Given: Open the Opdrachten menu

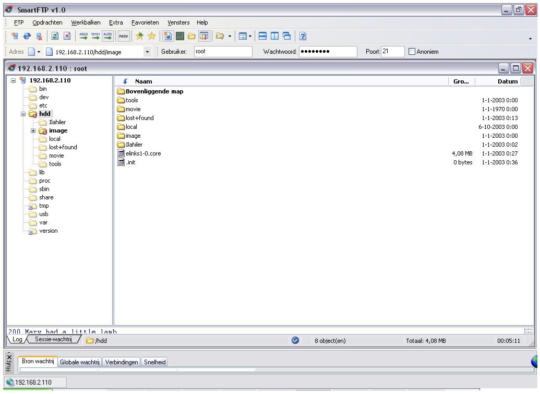Looking at the screenshot, I should pyautogui.click(x=47, y=23).
